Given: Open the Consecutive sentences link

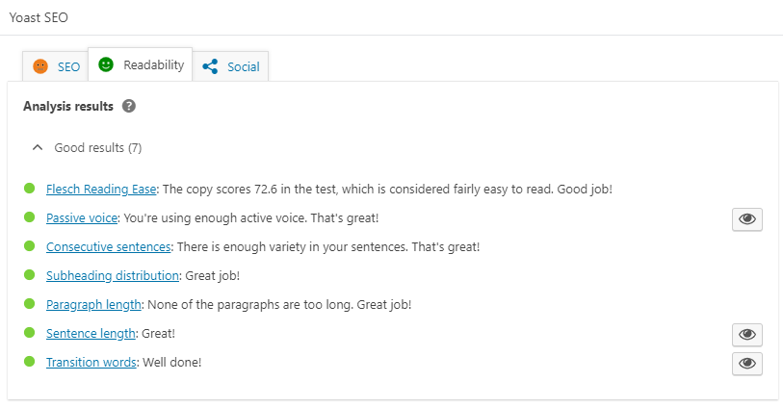Looking at the screenshot, I should [109, 247].
